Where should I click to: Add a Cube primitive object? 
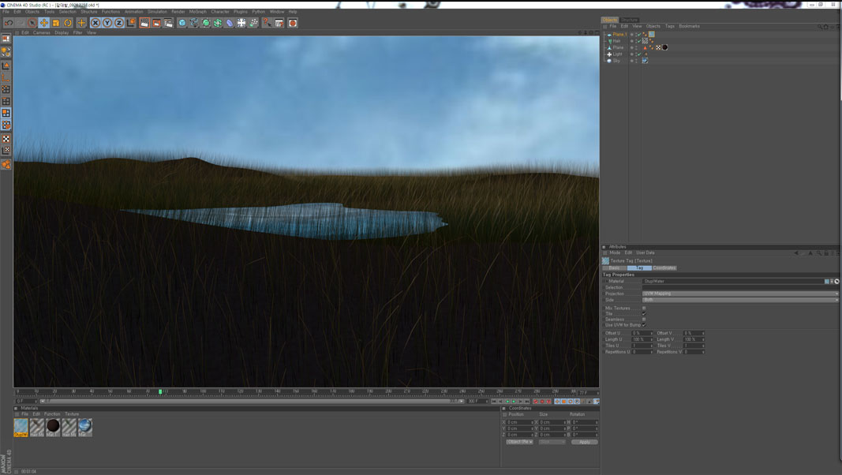[x=182, y=23]
